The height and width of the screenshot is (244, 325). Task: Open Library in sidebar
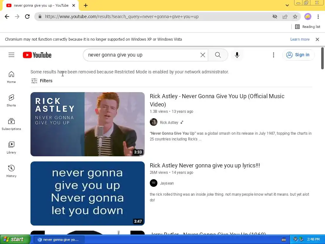pos(11,148)
